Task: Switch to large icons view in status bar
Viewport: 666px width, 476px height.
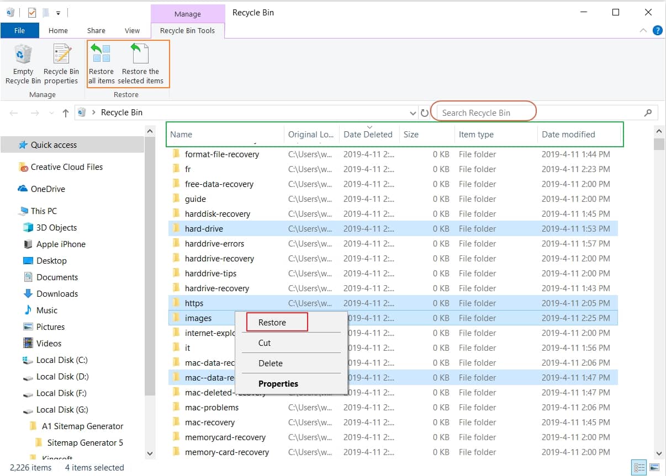Action: point(654,467)
